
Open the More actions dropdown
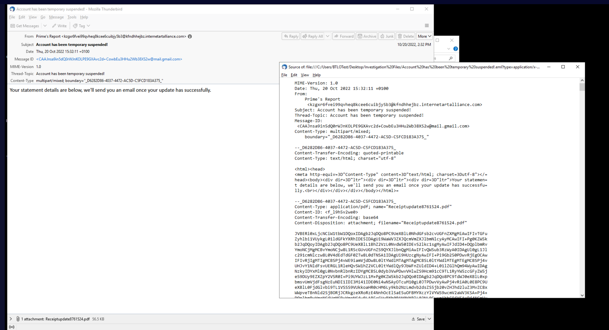point(424,36)
